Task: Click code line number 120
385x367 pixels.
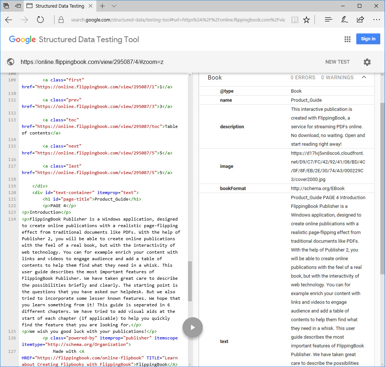Action: point(12,193)
